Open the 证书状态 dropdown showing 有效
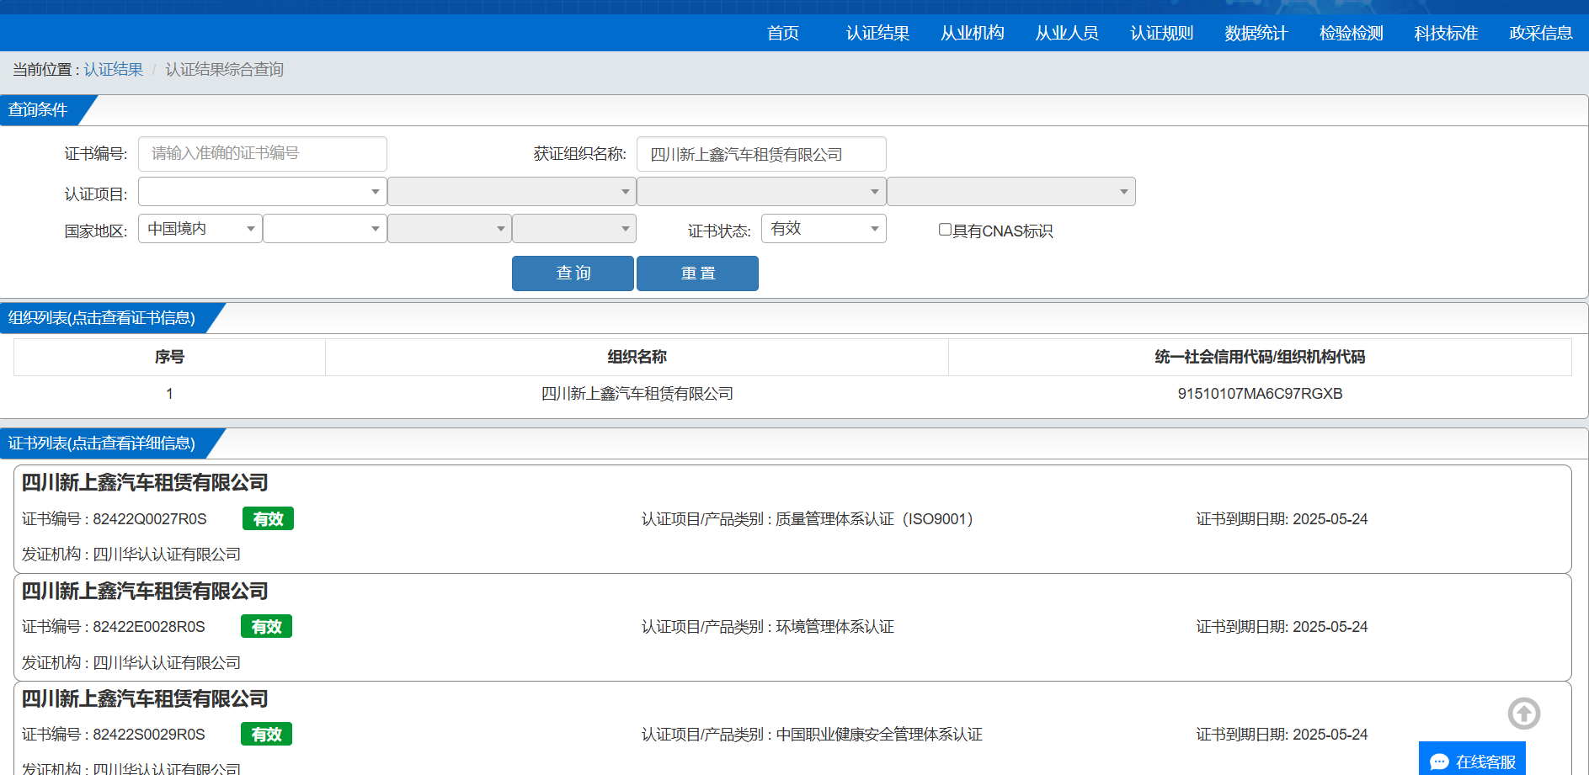 point(824,229)
